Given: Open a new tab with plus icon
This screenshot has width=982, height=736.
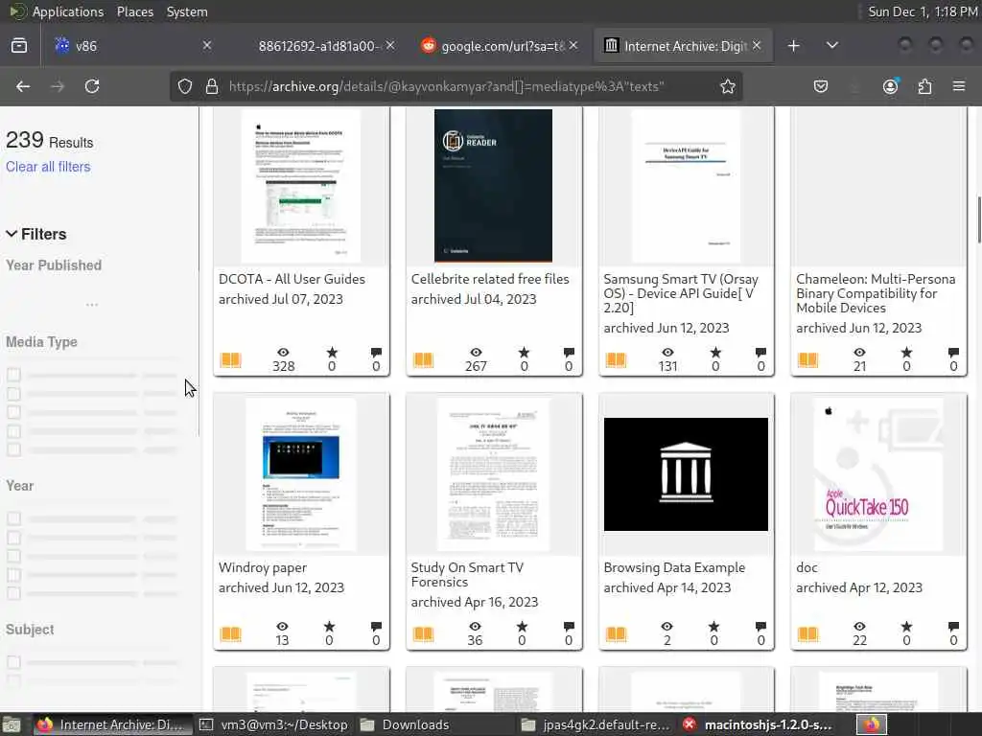Looking at the screenshot, I should click(793, 46).
